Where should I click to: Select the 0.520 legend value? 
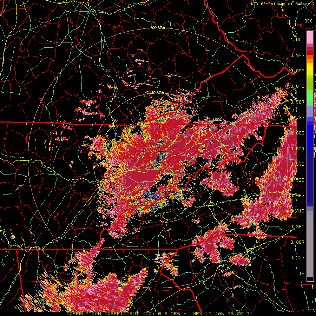[297, 180]
